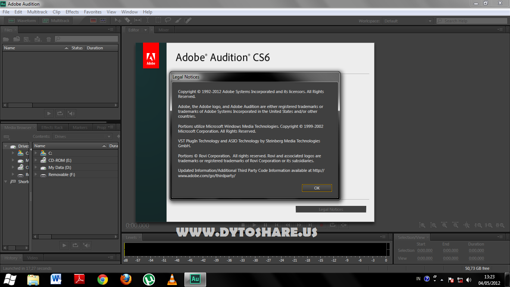Click Zoom In (Amplitude) icon
Image resolution: width=510 pixels, height=287 pixels.
(422, 225)
